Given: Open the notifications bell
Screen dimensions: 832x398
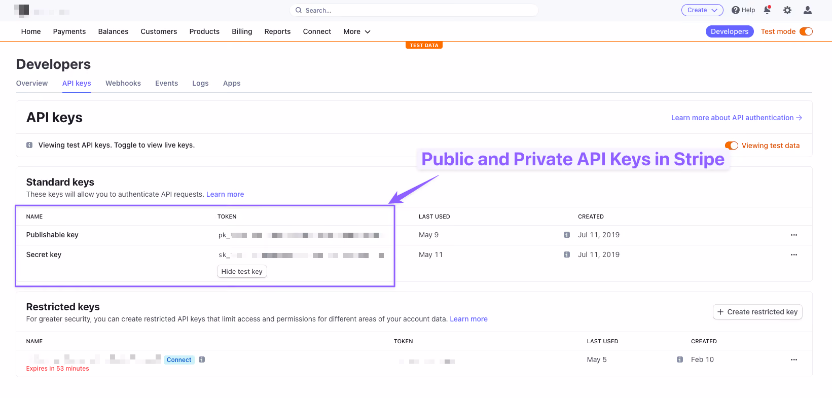Looking at the screenshot, I should pos(767,10).
